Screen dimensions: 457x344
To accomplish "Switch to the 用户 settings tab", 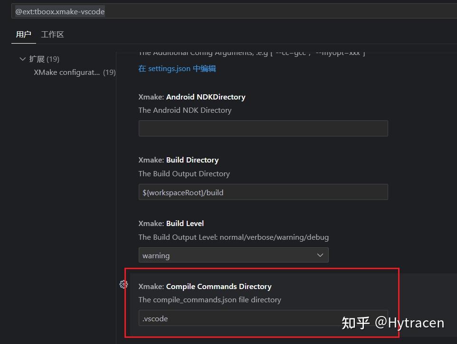I will 23,34.
